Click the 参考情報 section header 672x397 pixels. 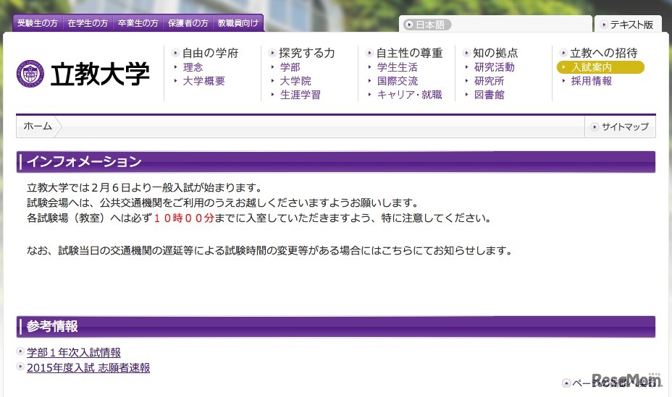tap(335, 326)
